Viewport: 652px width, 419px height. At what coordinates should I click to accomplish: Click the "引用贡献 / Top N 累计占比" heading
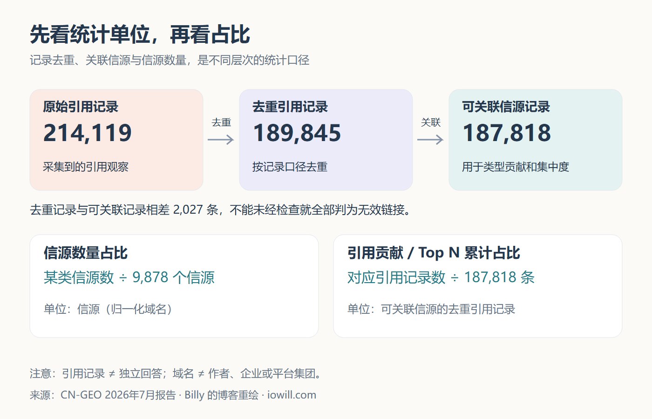tap(434, 253)
